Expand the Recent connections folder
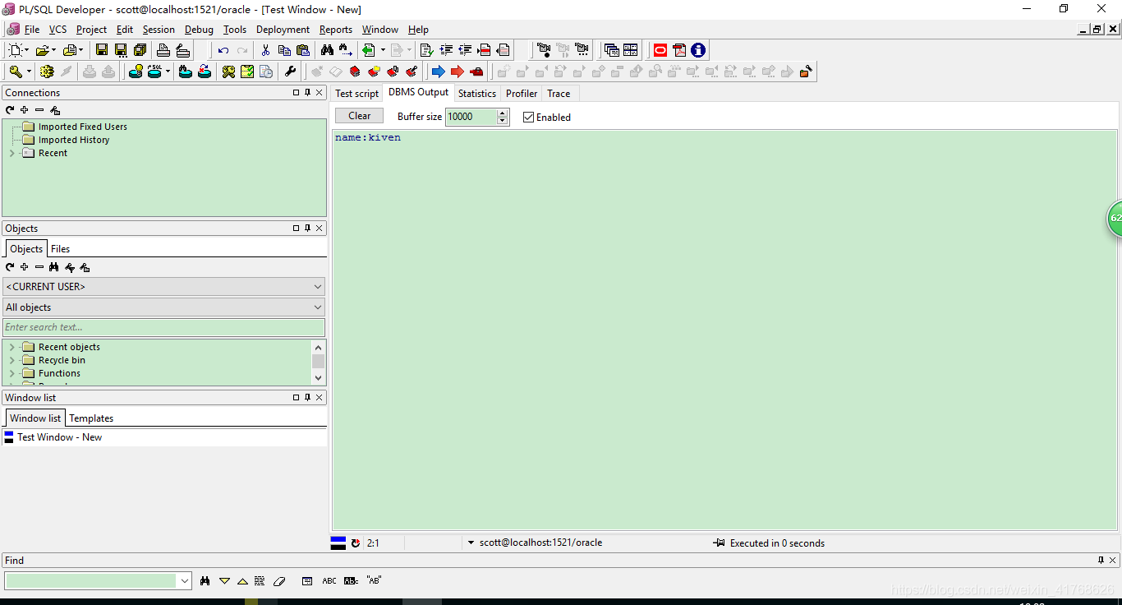Viewport: 1122px width, 605px height. (11, 154)
